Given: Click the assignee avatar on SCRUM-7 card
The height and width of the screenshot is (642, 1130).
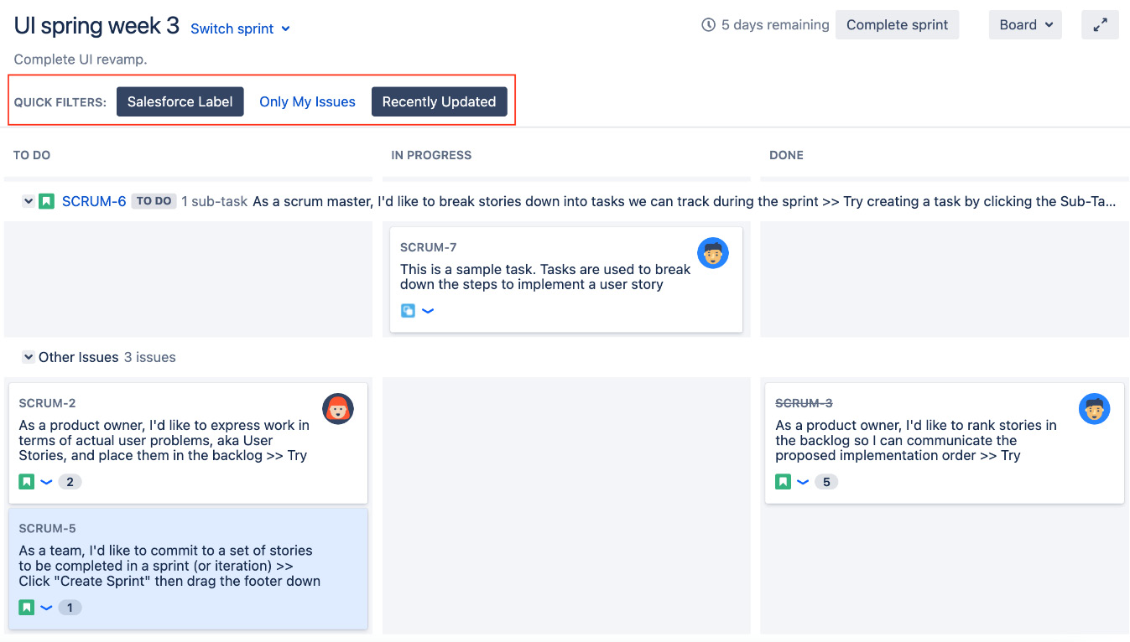Looking at the screenshot, I should coord(712,253).
